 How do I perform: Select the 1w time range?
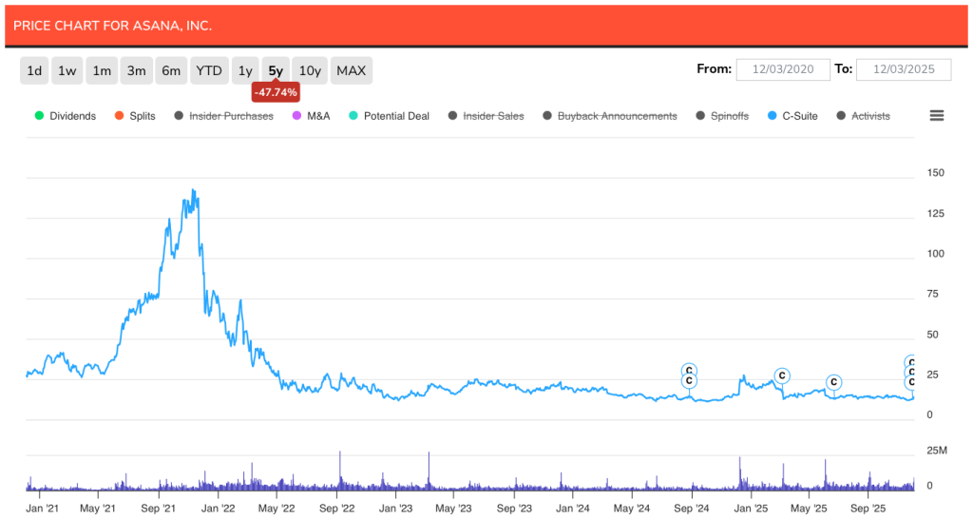coord(67,70)
